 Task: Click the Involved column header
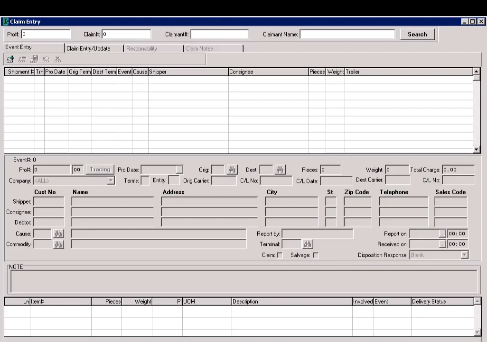(363, 301)
